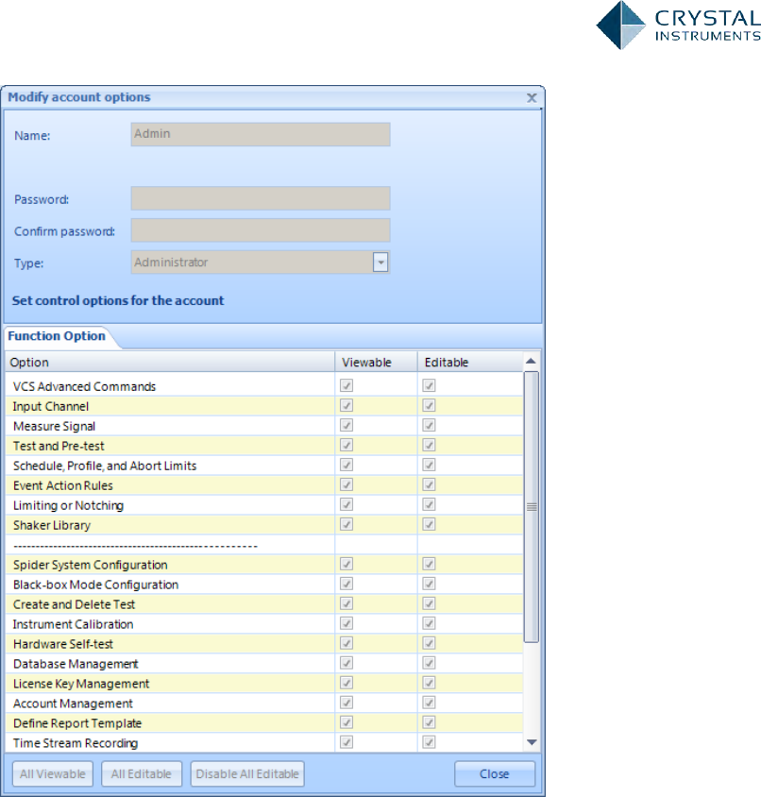
Task: Toggle Editable for License Key Management
Action: coord(429,683)
